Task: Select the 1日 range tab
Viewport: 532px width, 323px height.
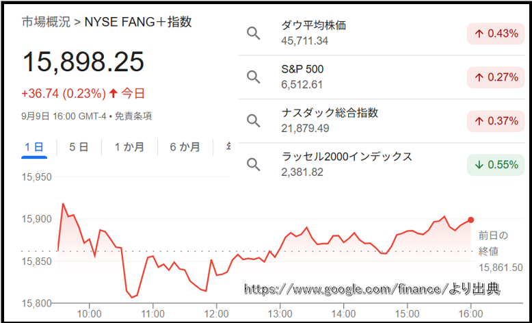Action: coord(34,146)
